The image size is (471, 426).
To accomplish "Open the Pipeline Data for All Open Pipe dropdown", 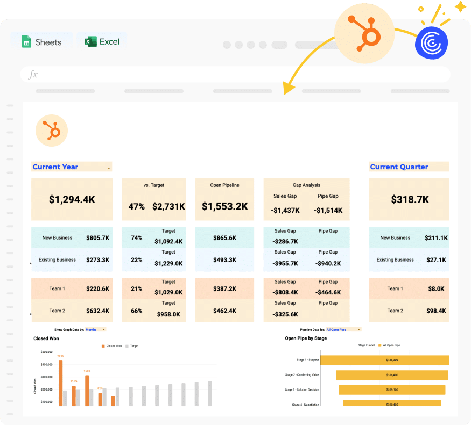I will click(x=343, y=329).
